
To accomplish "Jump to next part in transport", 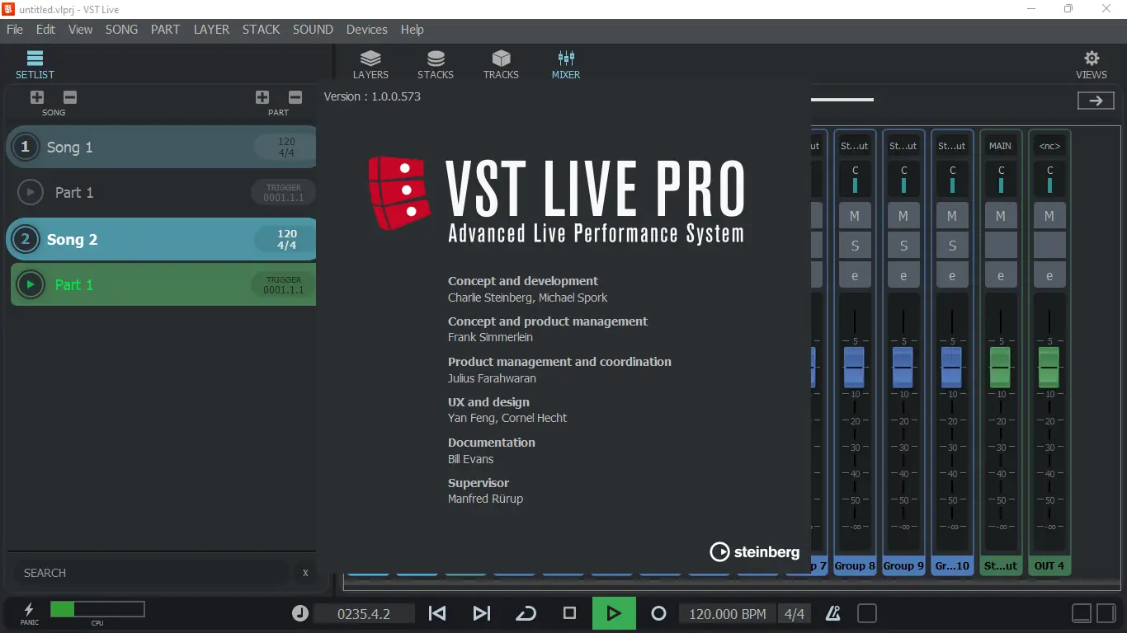I will pos(482,613).
